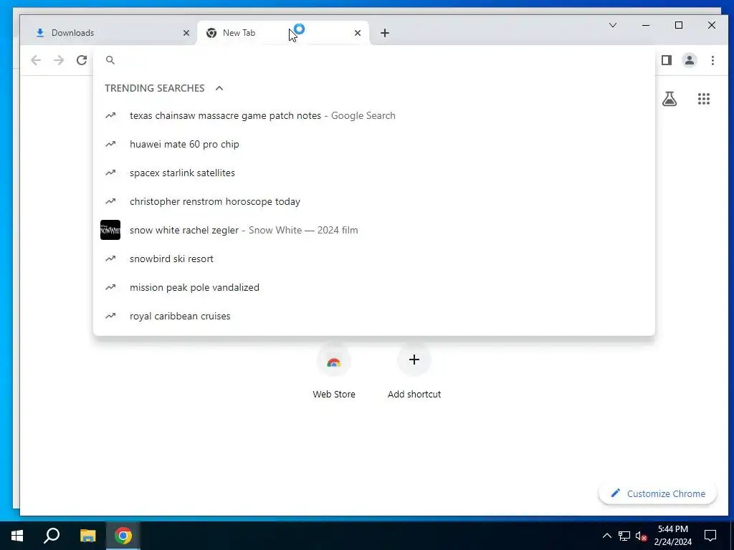Select spacex starlink satellites suggestion
The image size is (734, 550).
(x=374, y=173)
